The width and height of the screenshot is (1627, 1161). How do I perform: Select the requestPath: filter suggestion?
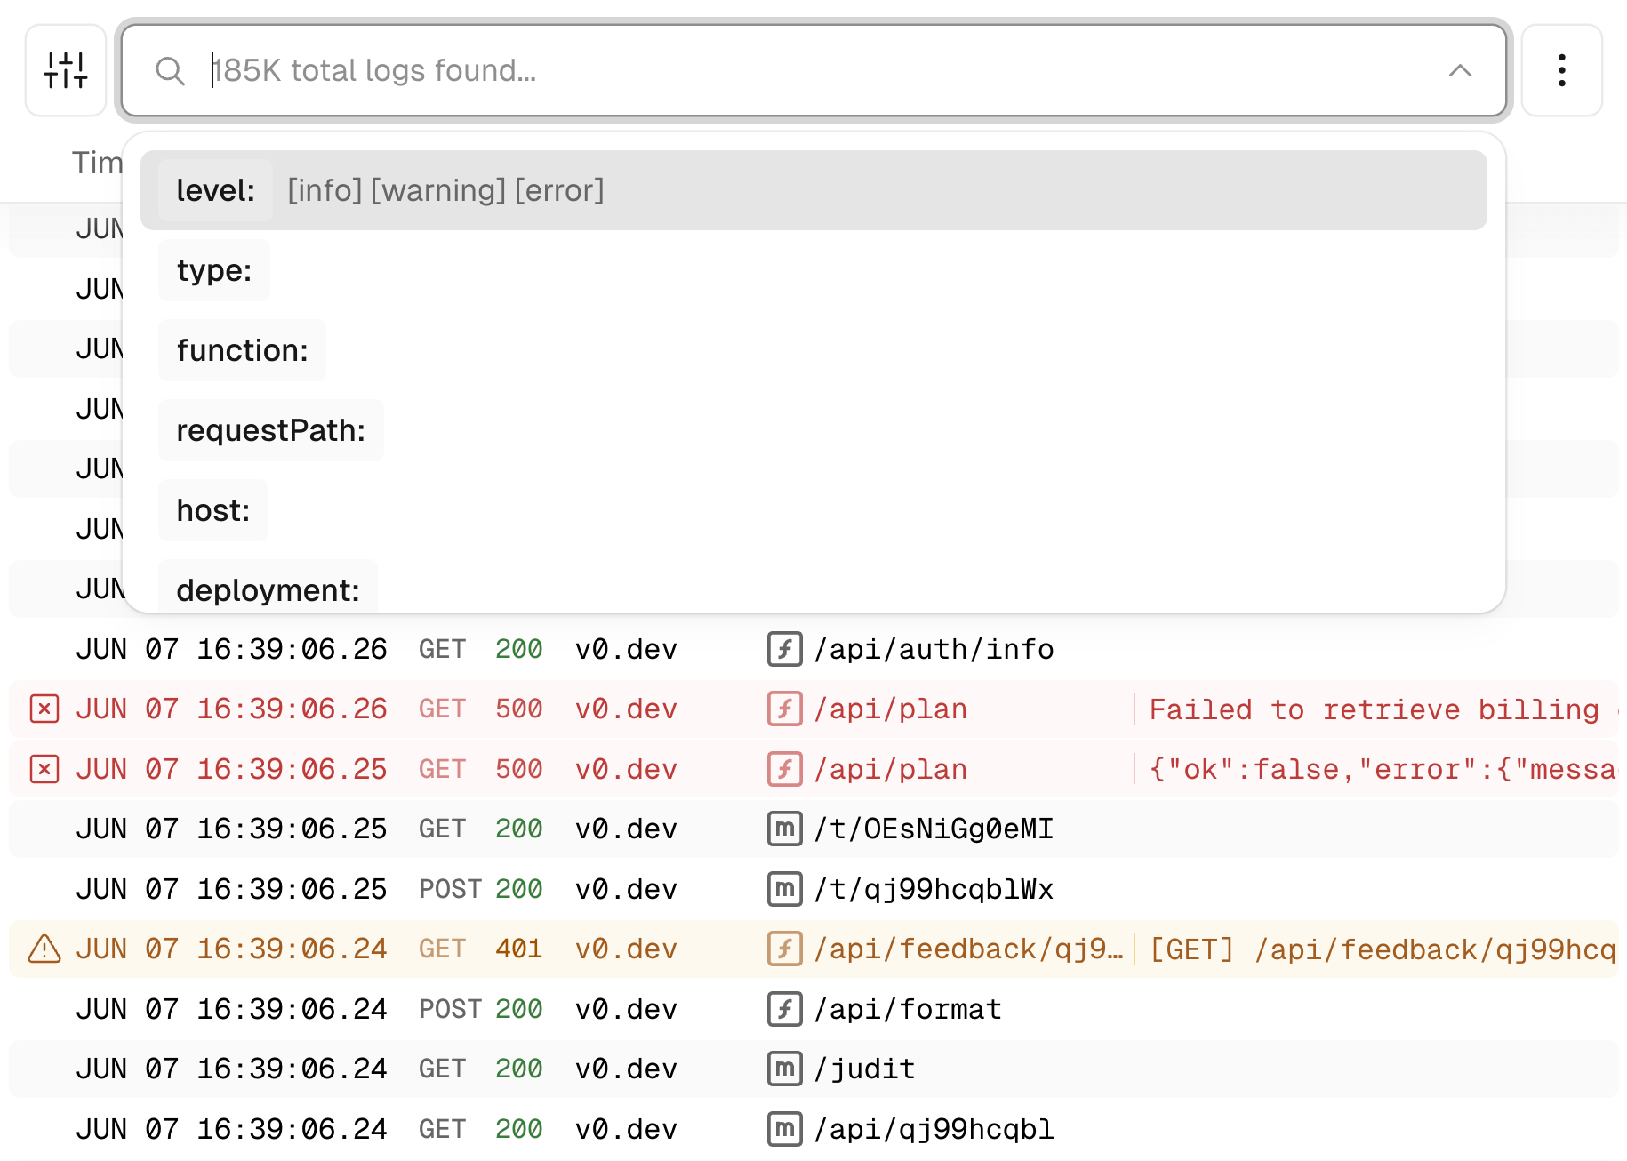click(270, 430)
